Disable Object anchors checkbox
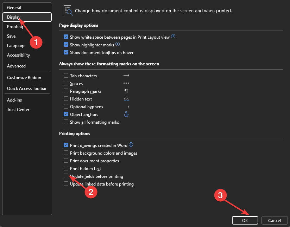 pyautogui.click(x=66, y=114)
